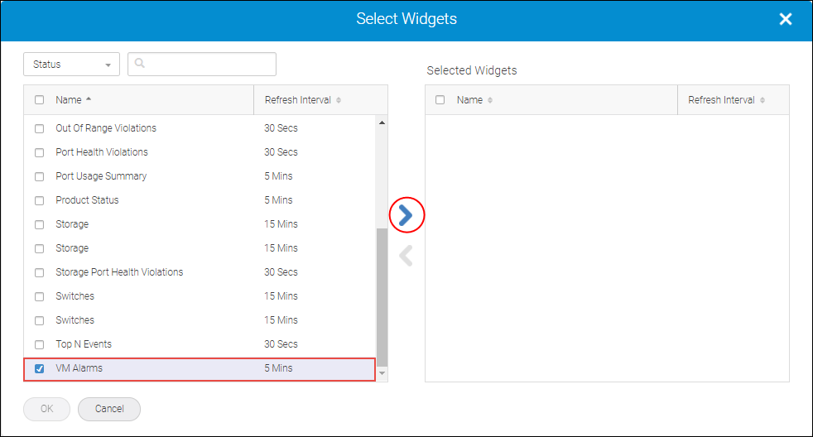The height and width of the screenshot is (437, 813).
Task: Tick the Product Status checkbox
Action: (39, 200)
